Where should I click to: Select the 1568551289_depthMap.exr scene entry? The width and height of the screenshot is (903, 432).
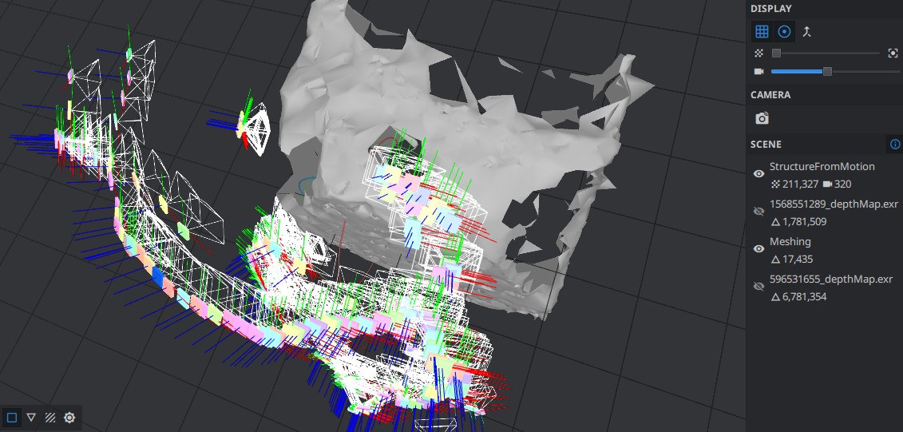point(834,204)
